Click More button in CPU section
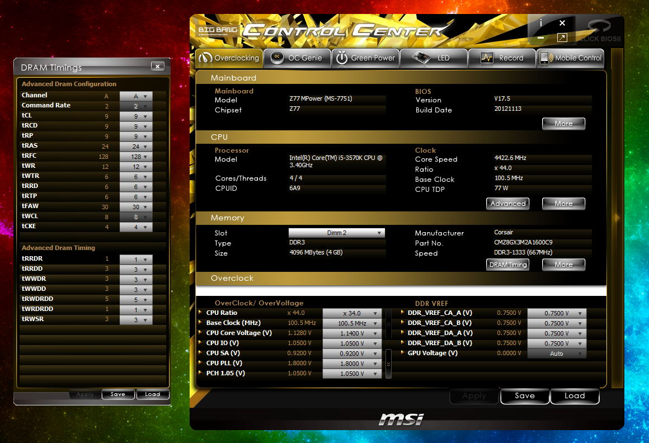The image size is (649, 443). pyautogui.click(x=564, y=204)
